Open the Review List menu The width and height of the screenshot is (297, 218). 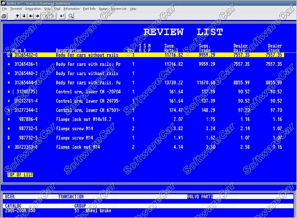tap(119, 9)
